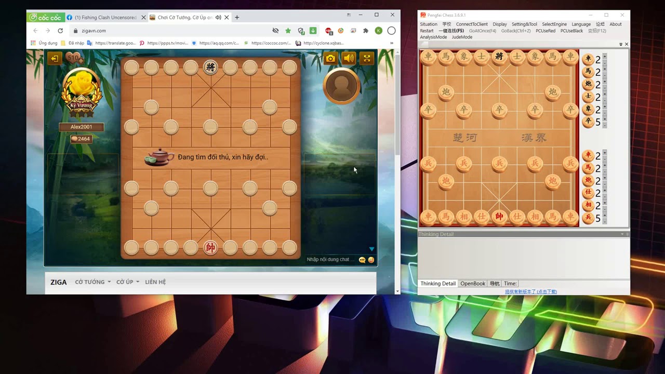The image size is (665, 374).
Task: Click the 510 level progress badge
Action: click(74, 59)
